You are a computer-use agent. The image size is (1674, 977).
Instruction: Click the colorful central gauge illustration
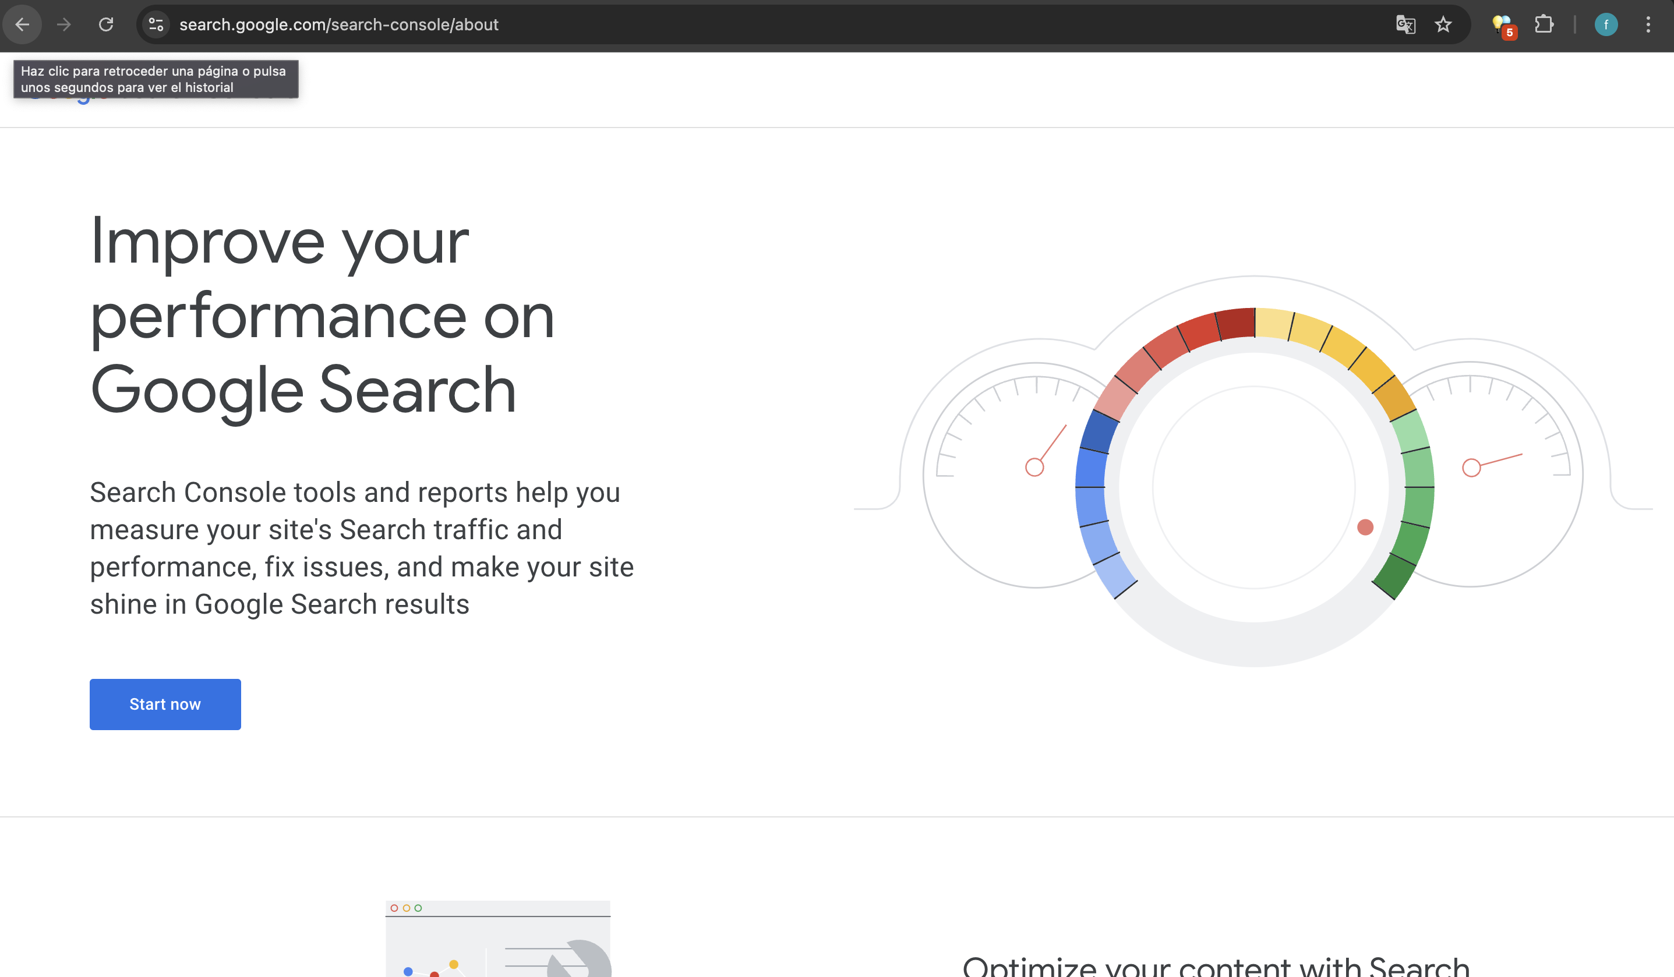click(x=1254, y=487)
